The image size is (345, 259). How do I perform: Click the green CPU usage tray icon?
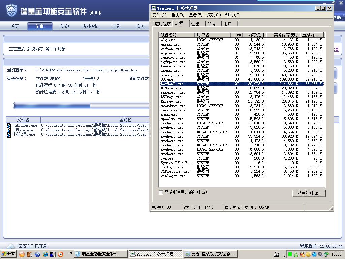[290, 254]
